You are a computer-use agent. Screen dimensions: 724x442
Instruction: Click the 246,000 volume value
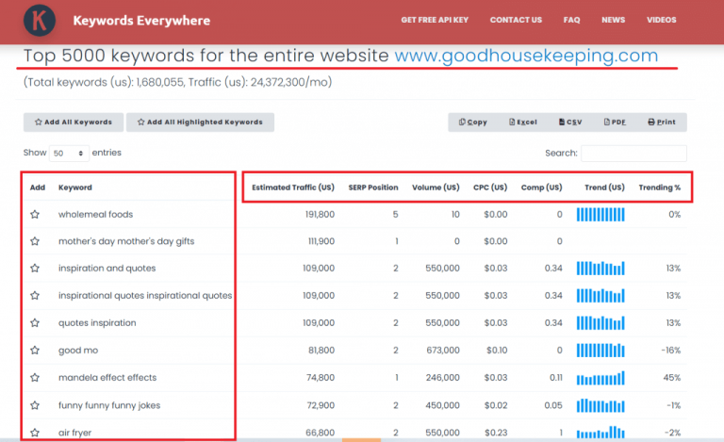tap(443, 377)
